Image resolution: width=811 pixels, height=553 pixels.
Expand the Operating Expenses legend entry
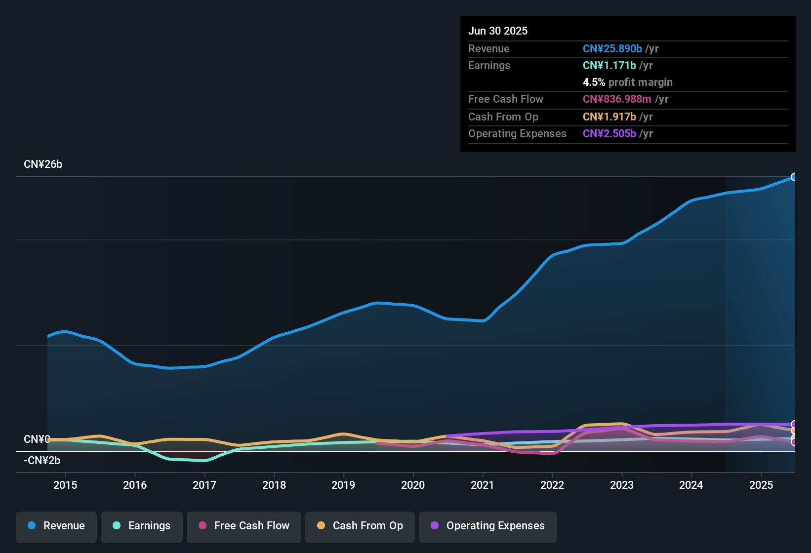487,526
